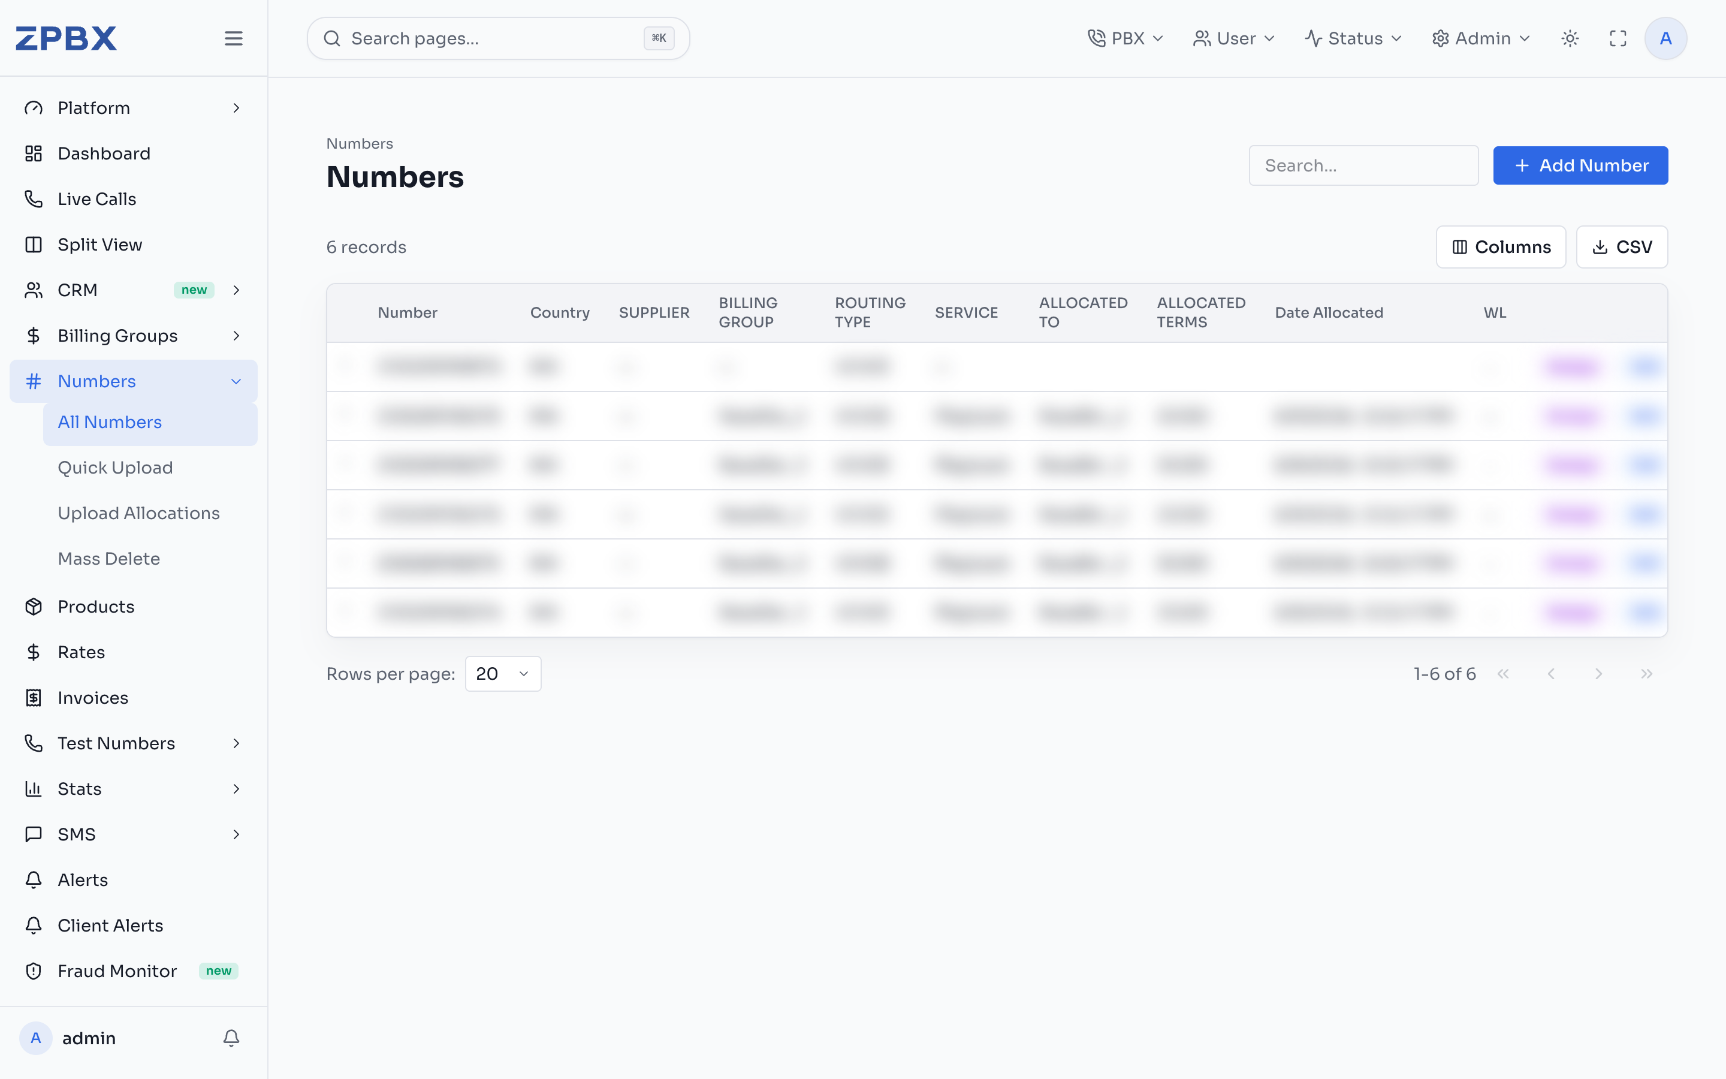Focus the Search pages field
Image resolution: width=1726 pixels, height=1079 pixels.
[x=499, y=38]
